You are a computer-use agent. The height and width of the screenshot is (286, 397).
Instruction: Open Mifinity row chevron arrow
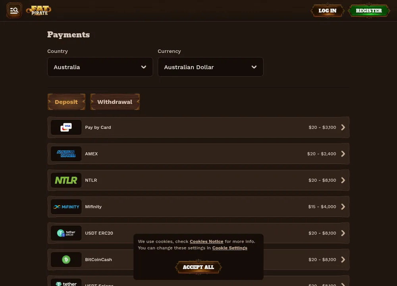(343, 207)
